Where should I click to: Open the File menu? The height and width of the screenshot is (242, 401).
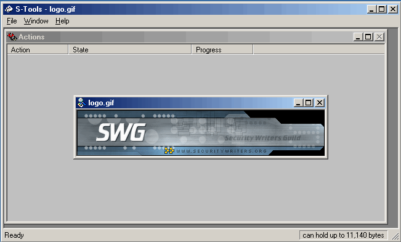[x=12, y=21]
